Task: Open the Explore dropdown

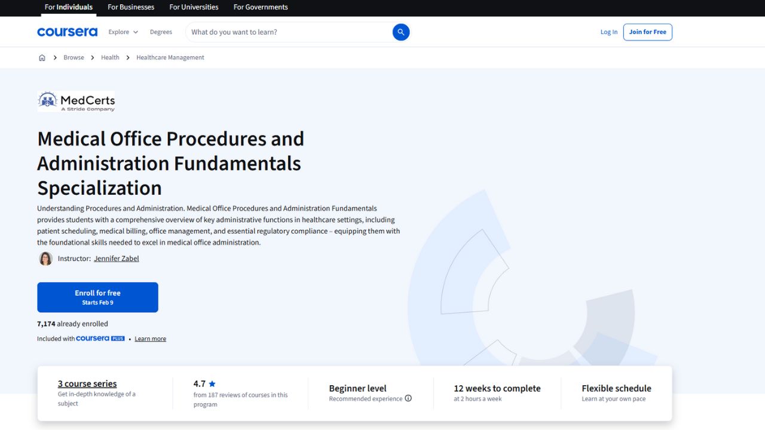Action: coord(123,32)
